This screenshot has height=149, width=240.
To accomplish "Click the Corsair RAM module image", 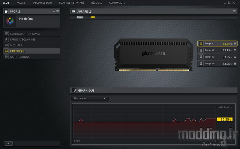I will (153, 55).
